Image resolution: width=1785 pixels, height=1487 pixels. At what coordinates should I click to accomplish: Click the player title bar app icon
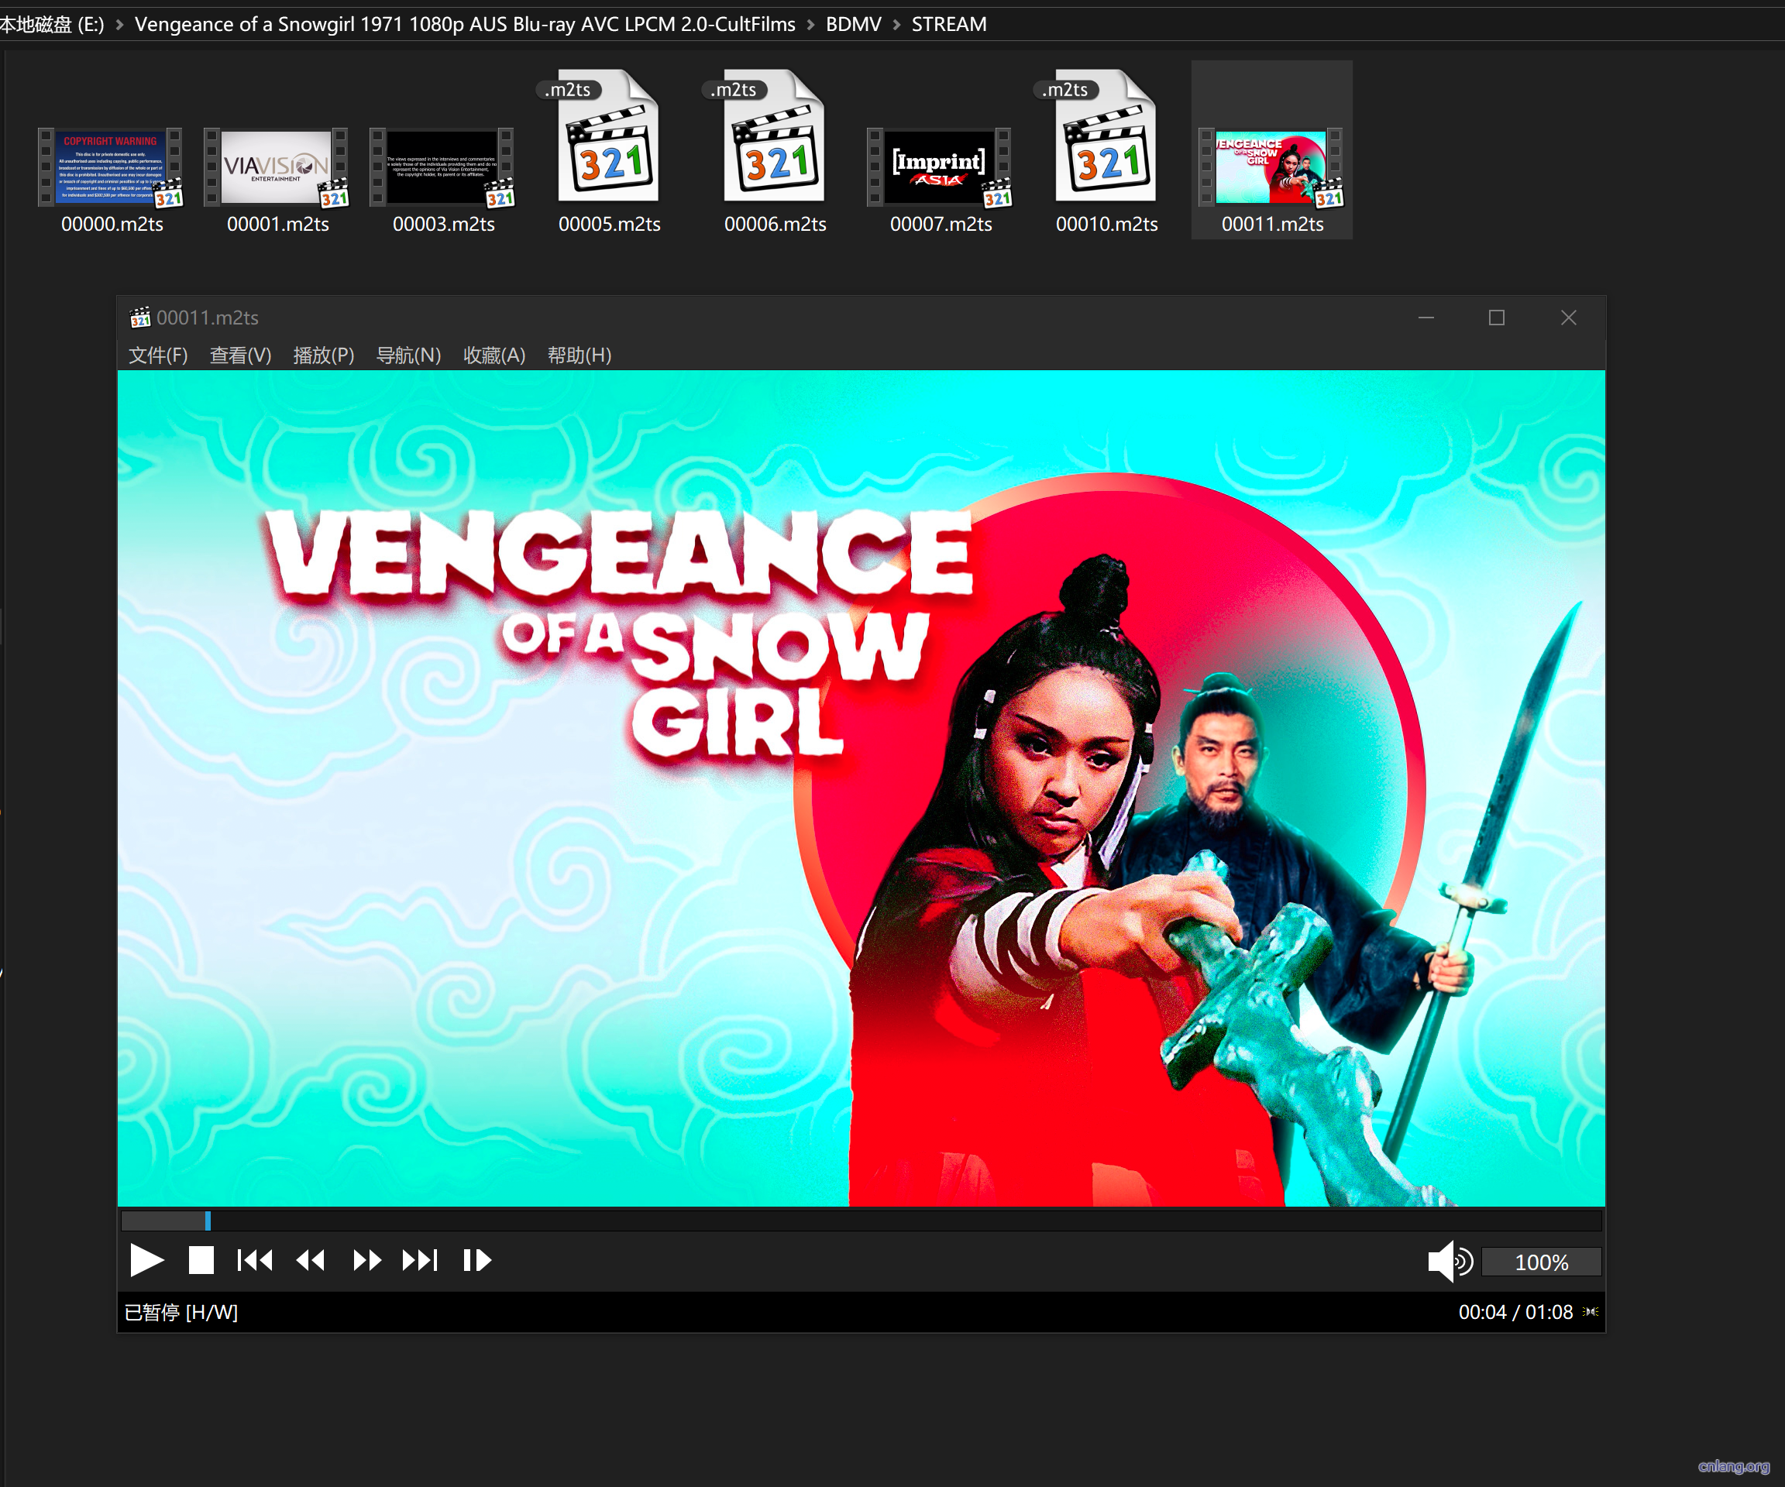[139, 318]
